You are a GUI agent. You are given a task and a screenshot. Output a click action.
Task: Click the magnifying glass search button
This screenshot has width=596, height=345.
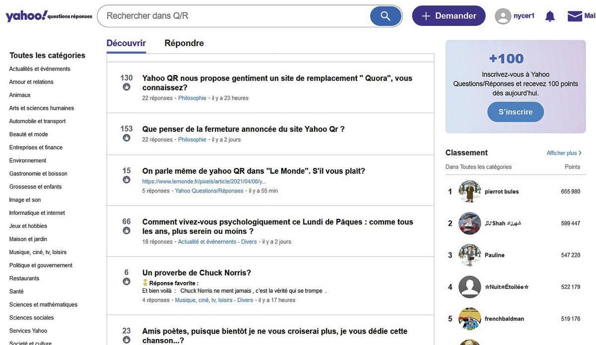tap(385, 16)
